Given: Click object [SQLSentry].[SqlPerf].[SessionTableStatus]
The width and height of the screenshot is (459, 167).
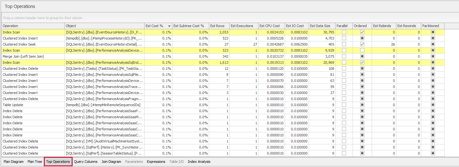Looking at the screenshot, I should 104,153.
